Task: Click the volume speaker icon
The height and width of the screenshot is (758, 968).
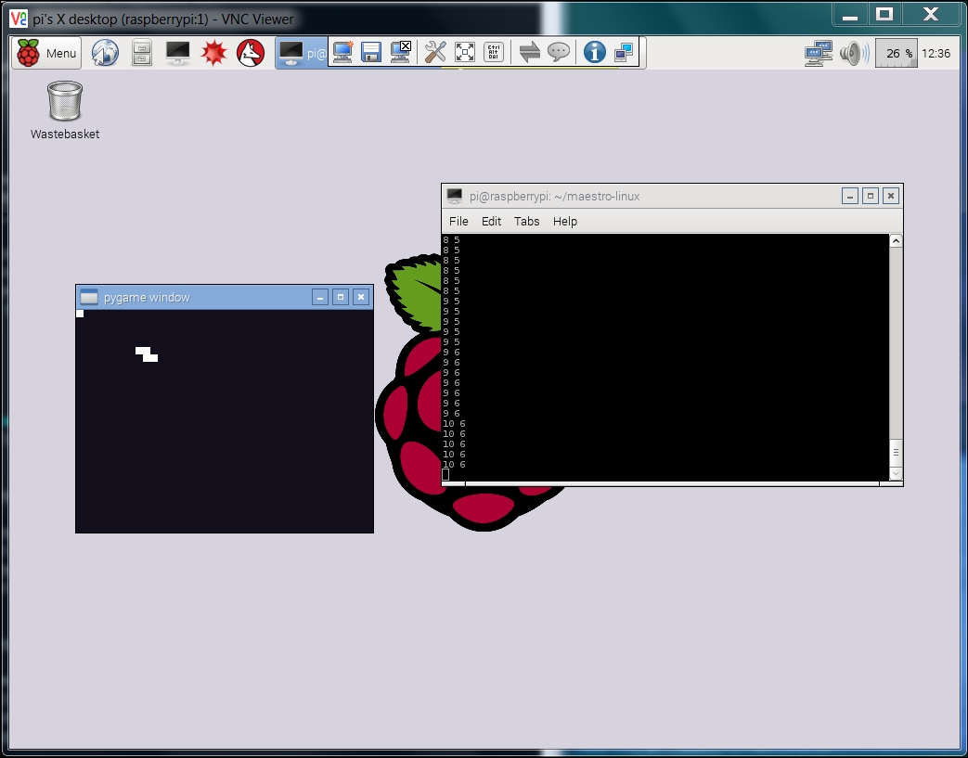Action: [855, 53]
